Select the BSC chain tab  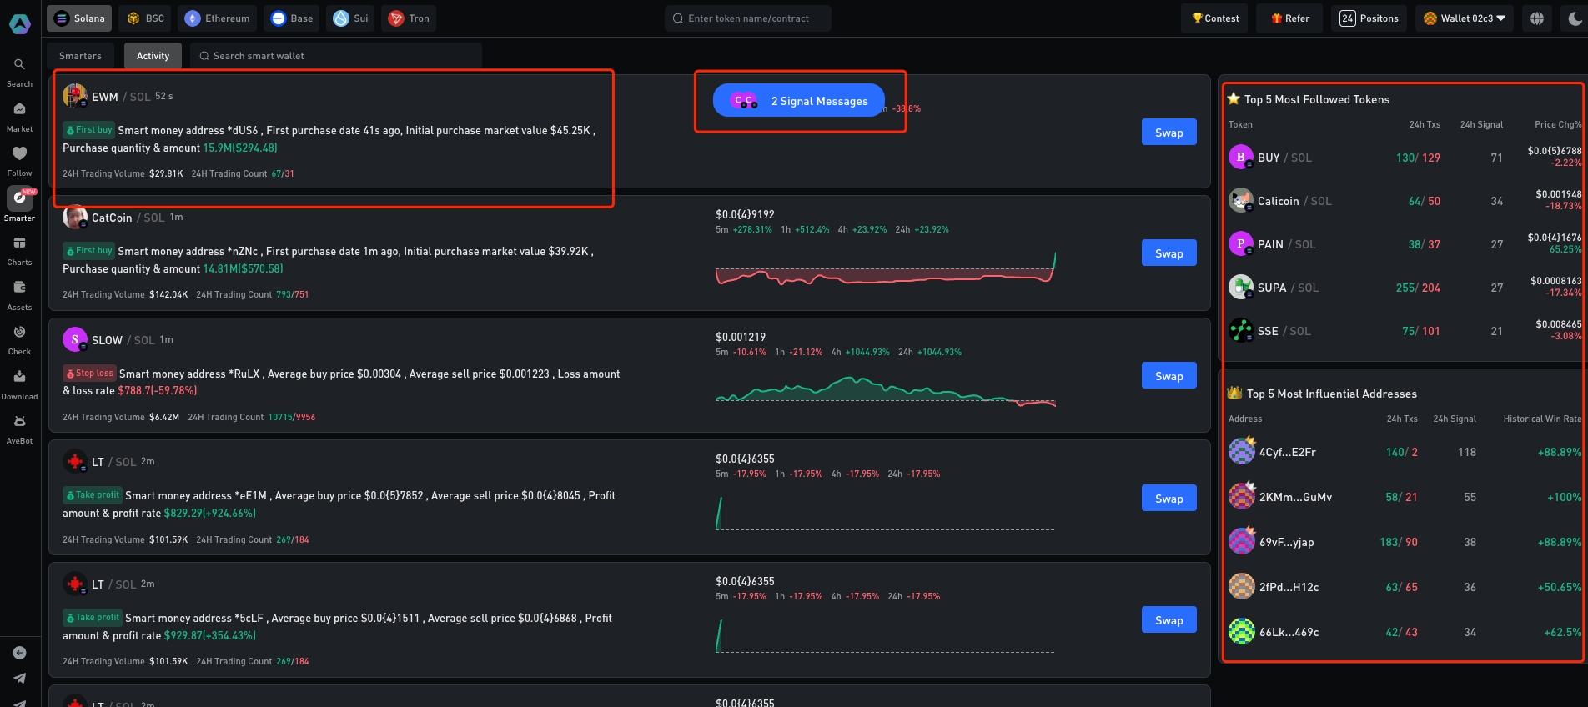[146, 18]
